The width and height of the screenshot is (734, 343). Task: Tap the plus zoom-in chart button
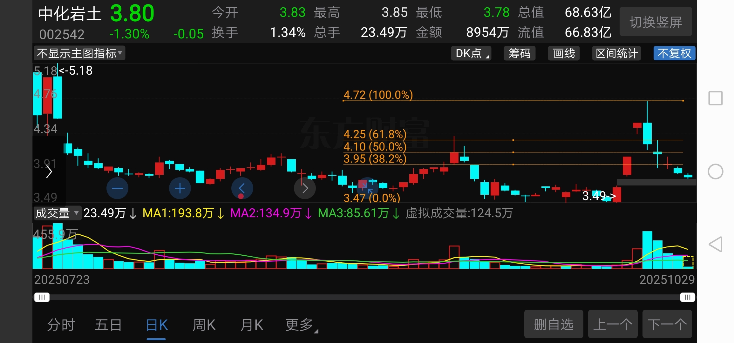pos(180,188)
